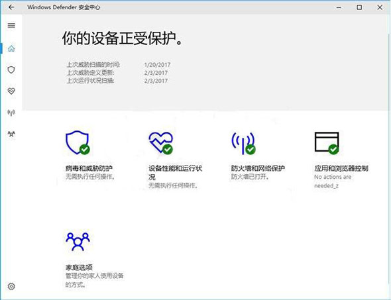This screenshot has height=300, width=391.
Task: Click the No actions are needed_z text
Action: [x=333, y=181]
